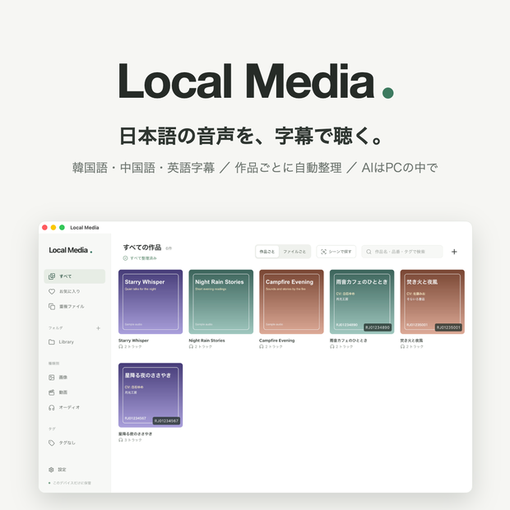Filter by オーディオ headphones icon
The height and width of the screenshot is (510, 510).
pos(52,407)
